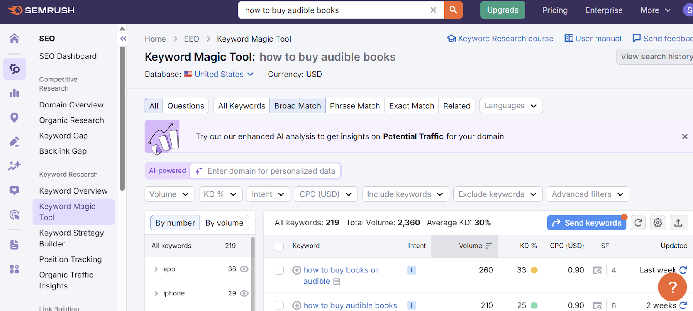Toggle the select-all keywords checkbox
The height and width of the screenshot is (311, 693).
[279, 246]
